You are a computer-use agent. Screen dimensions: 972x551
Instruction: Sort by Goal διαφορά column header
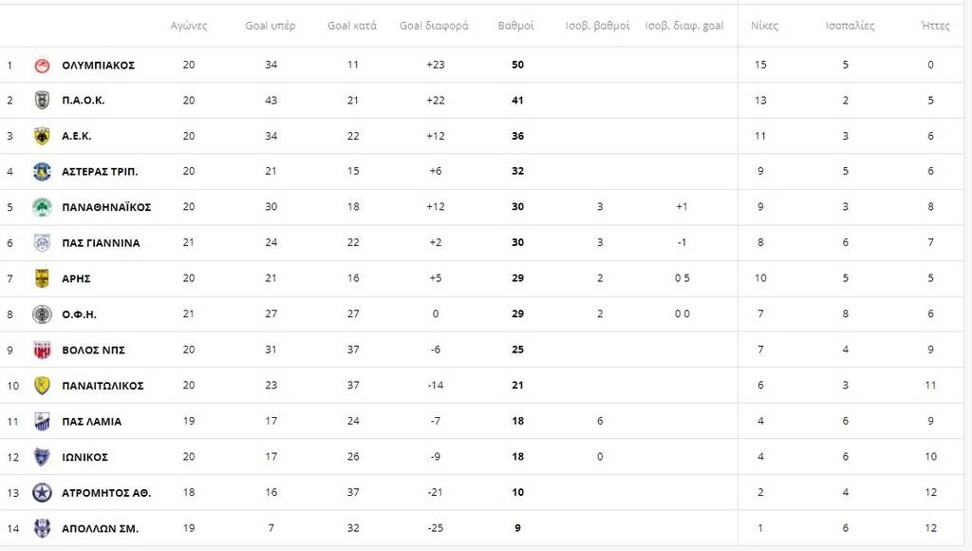434,26
